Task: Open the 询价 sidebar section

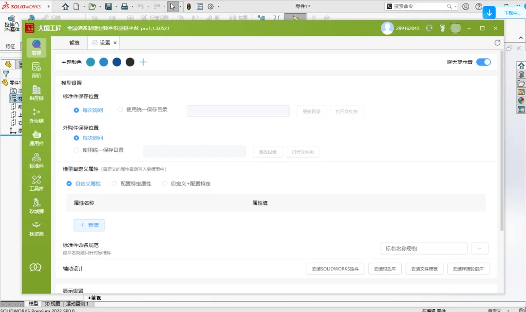Action: [x=36, y=71]
